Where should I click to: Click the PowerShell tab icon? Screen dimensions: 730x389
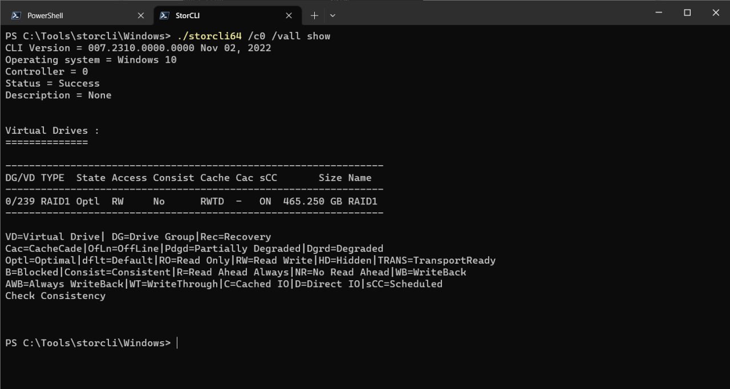[x=17, y=15]
